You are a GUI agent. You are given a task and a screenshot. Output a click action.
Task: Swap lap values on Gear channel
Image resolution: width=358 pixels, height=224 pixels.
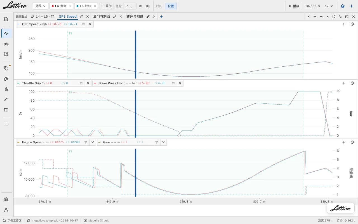tap(157, 142)
